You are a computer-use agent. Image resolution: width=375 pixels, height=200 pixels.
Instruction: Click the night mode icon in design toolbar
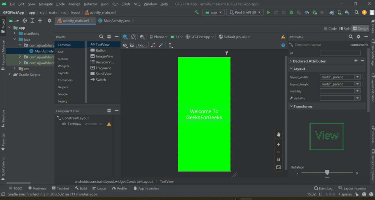click(142, 37)
